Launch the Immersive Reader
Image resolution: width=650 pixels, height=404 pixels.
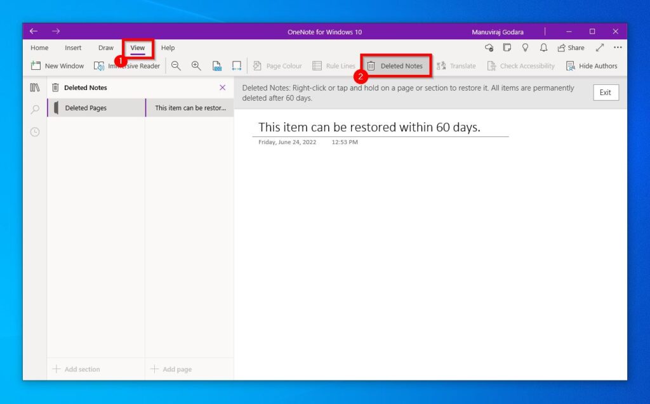click(127, 66)
